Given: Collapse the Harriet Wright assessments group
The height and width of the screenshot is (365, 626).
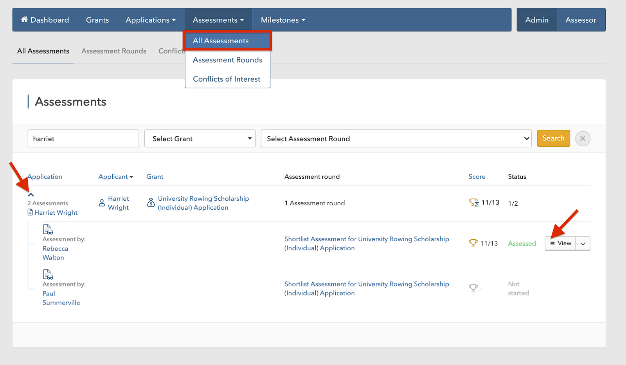Looking at the screenshot, I should pos(31,195).
